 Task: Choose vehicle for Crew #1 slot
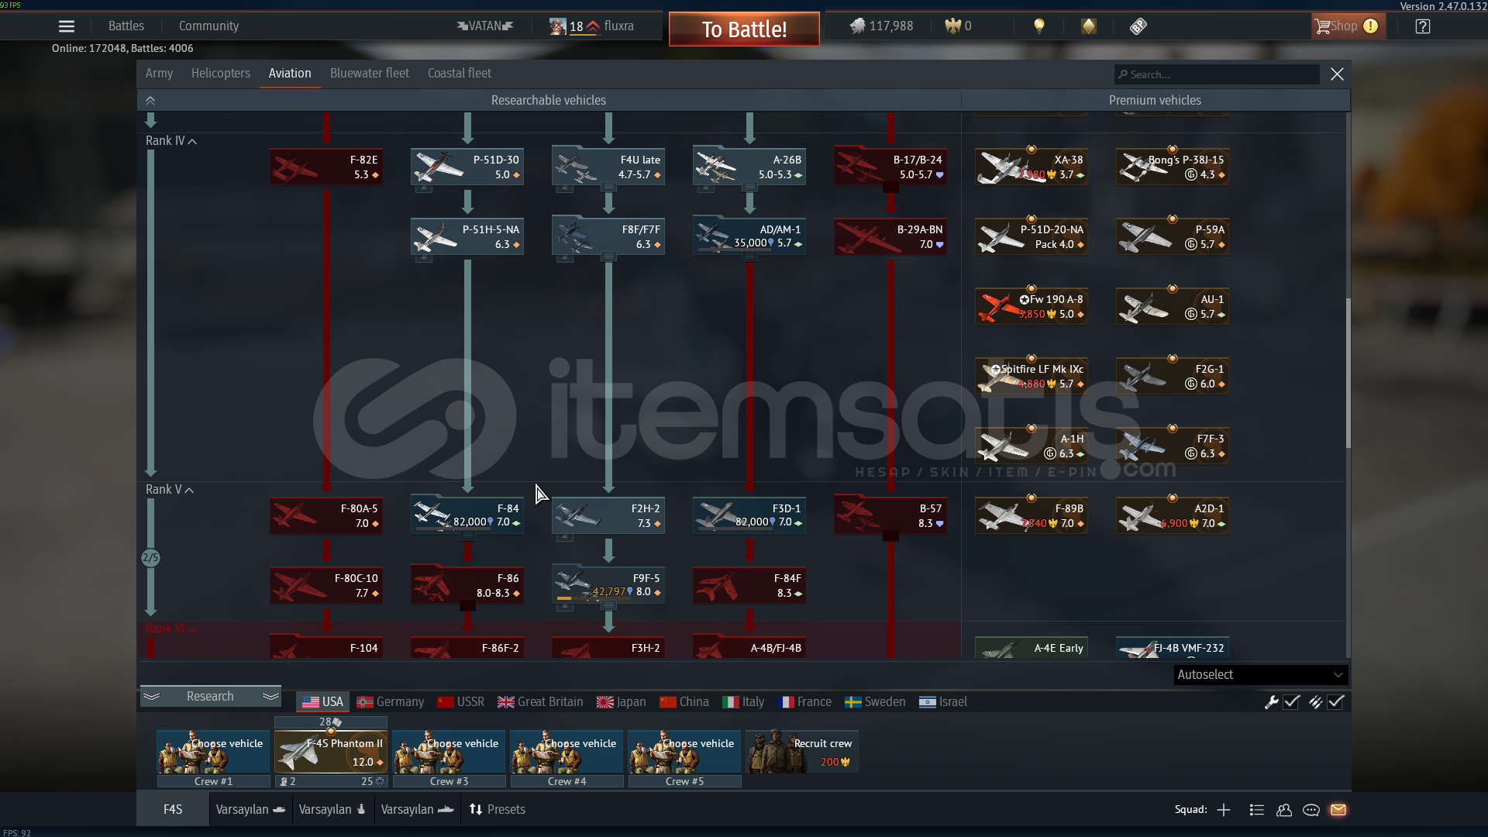(213, 752)
